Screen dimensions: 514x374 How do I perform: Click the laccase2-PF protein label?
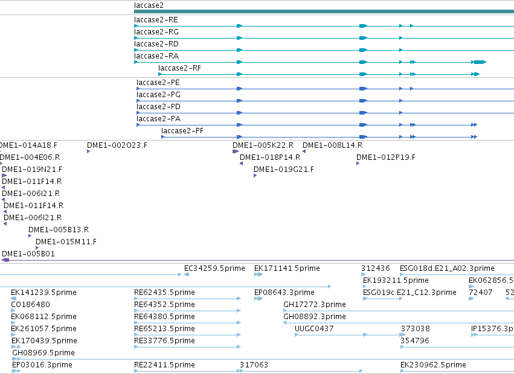point(182,131)
